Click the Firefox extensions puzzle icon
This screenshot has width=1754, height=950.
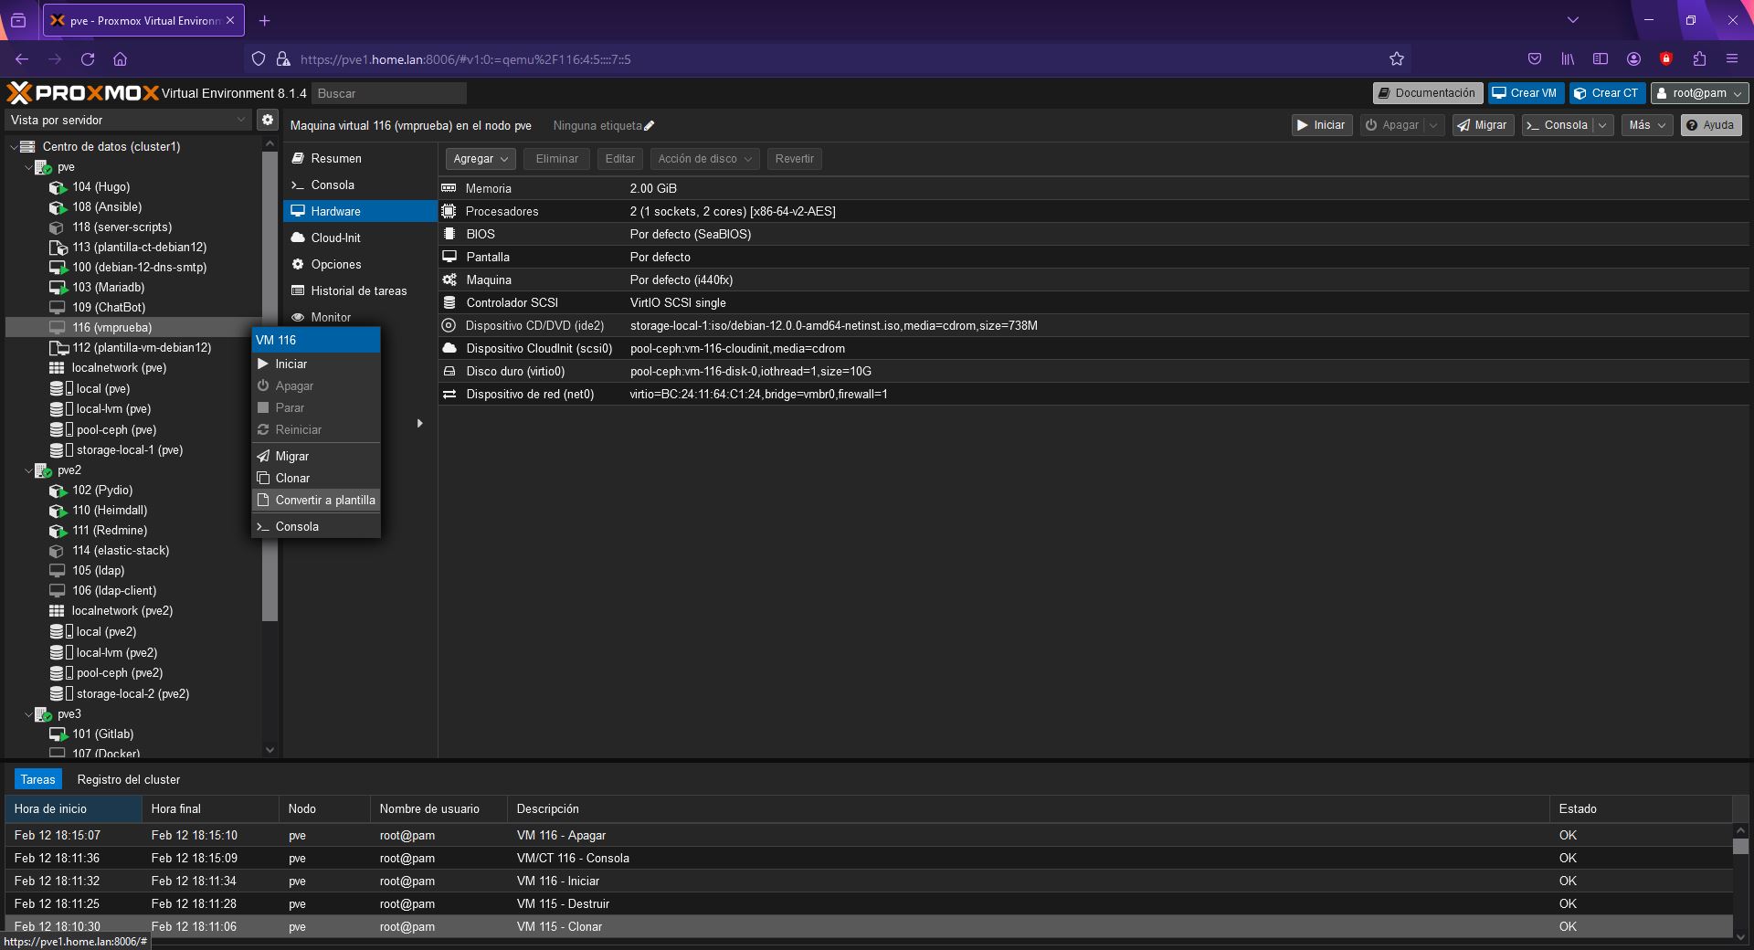click(1699, 59)
